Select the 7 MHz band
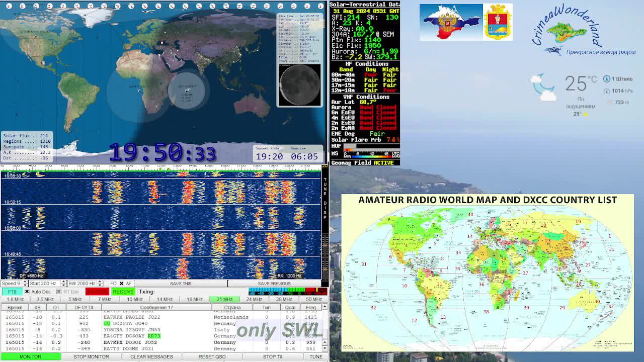The width and height of the screenshot is (644, 362). click(x=105, y=299)
